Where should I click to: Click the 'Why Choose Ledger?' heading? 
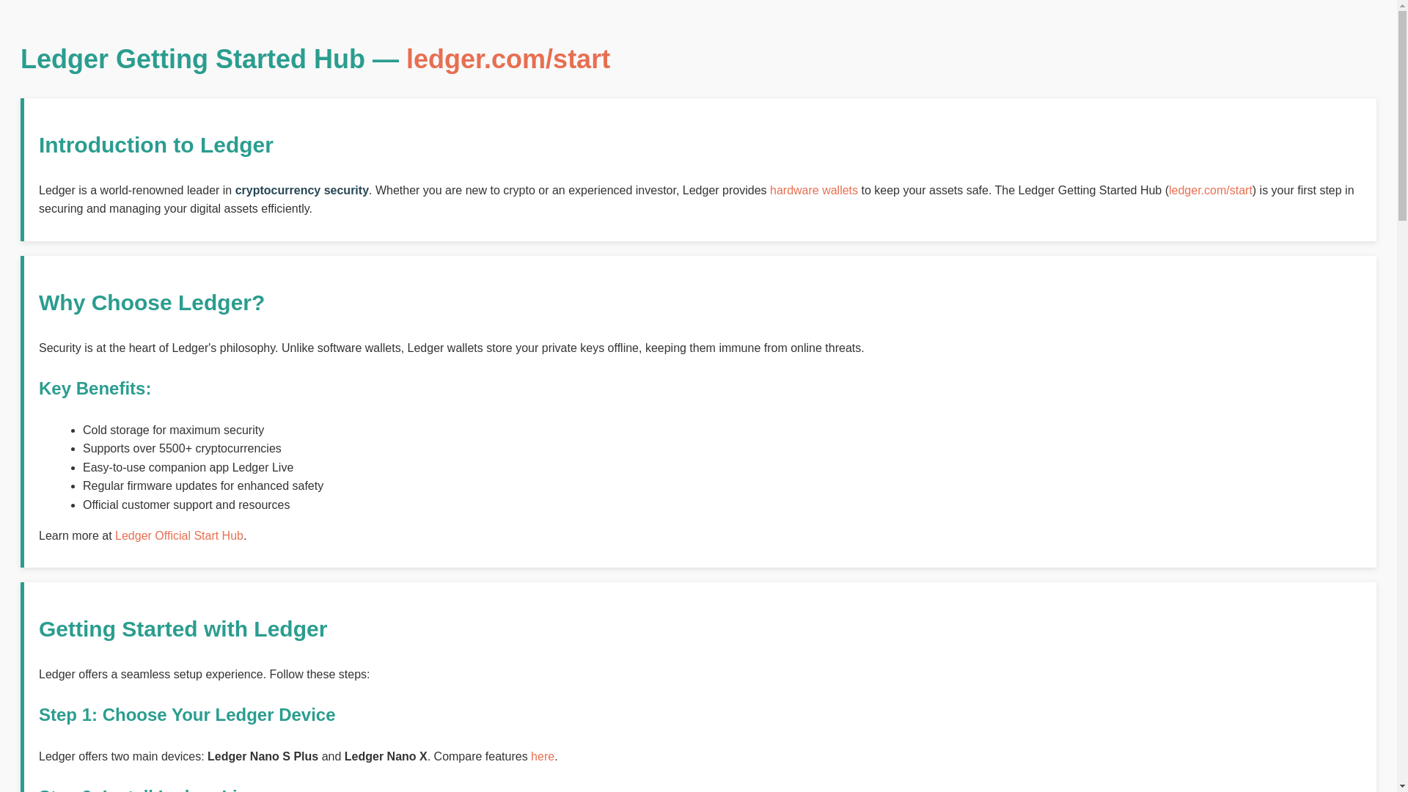pyautogui.click(x=152, y=303)
